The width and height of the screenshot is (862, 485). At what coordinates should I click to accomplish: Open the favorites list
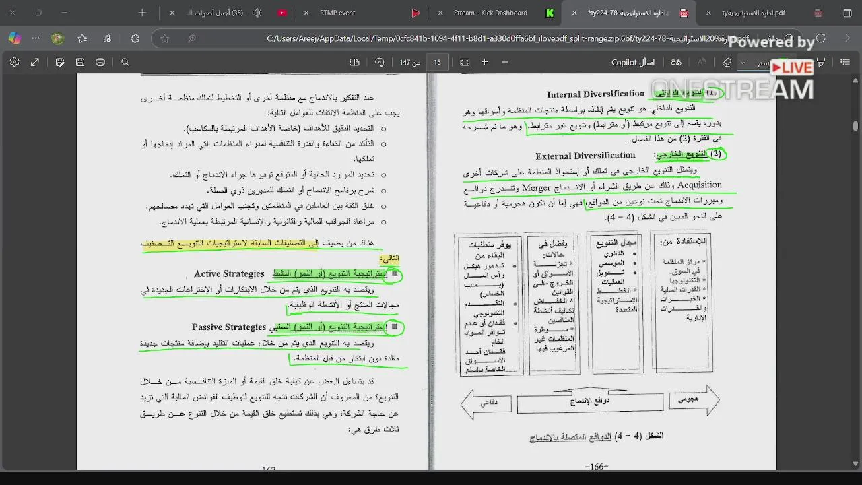coord(82,38)
